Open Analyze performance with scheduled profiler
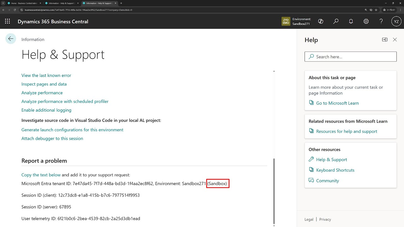Image resolution: width=404 pixels, height=227 pixels. 65,102
